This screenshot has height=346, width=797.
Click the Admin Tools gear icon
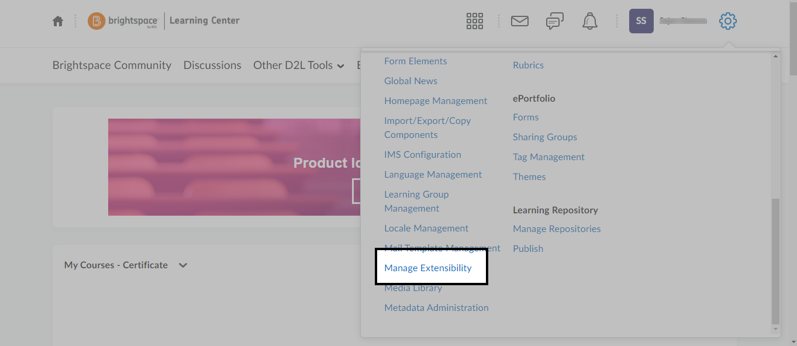[x=727, y=20]
